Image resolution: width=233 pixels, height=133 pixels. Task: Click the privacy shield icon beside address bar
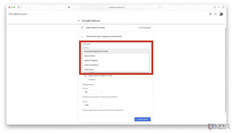click(69, 7)
